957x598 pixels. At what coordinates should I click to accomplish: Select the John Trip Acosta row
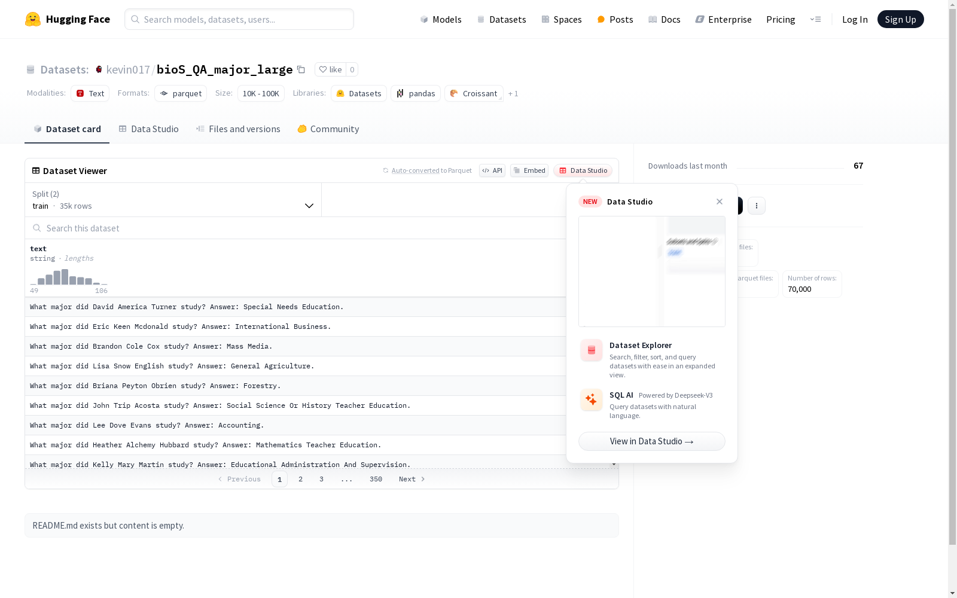click(295, 405)
